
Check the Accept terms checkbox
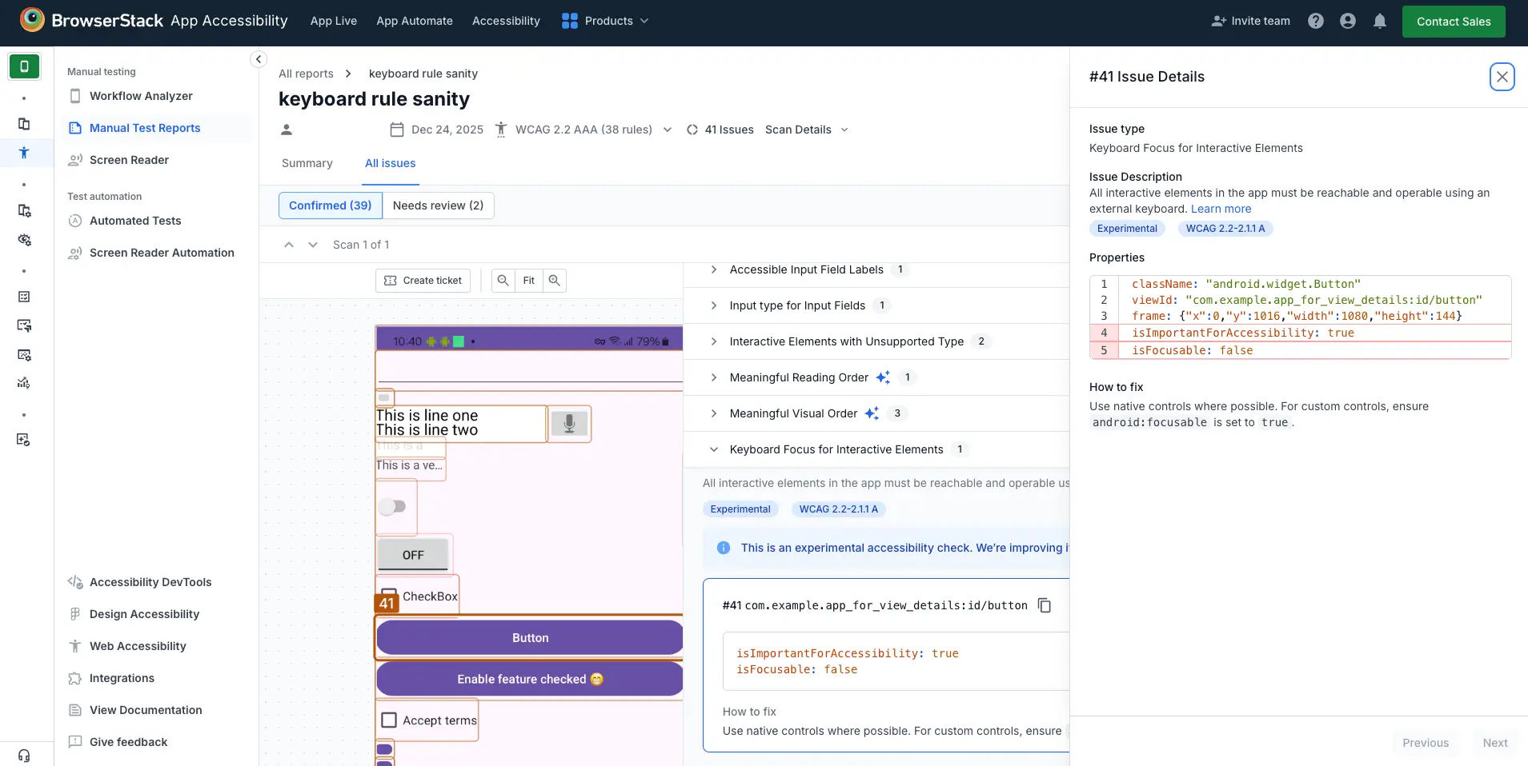(x=389, y=720)
